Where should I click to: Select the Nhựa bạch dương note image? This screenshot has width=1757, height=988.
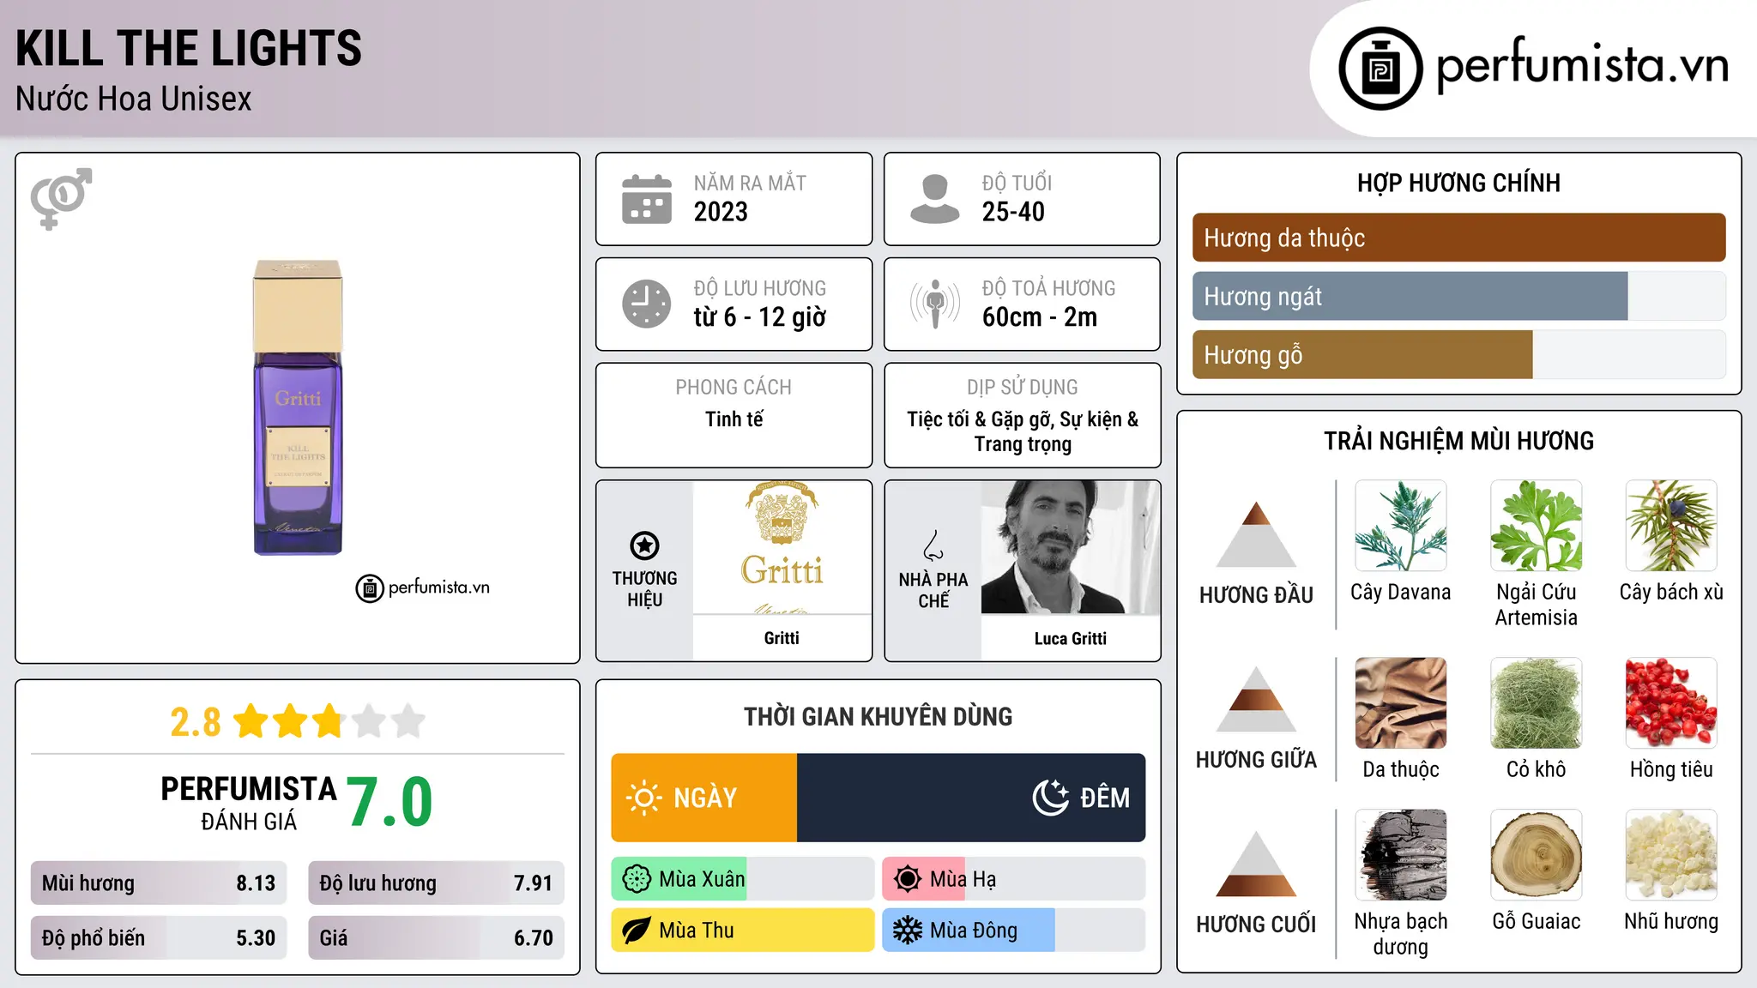point(1401,855)
